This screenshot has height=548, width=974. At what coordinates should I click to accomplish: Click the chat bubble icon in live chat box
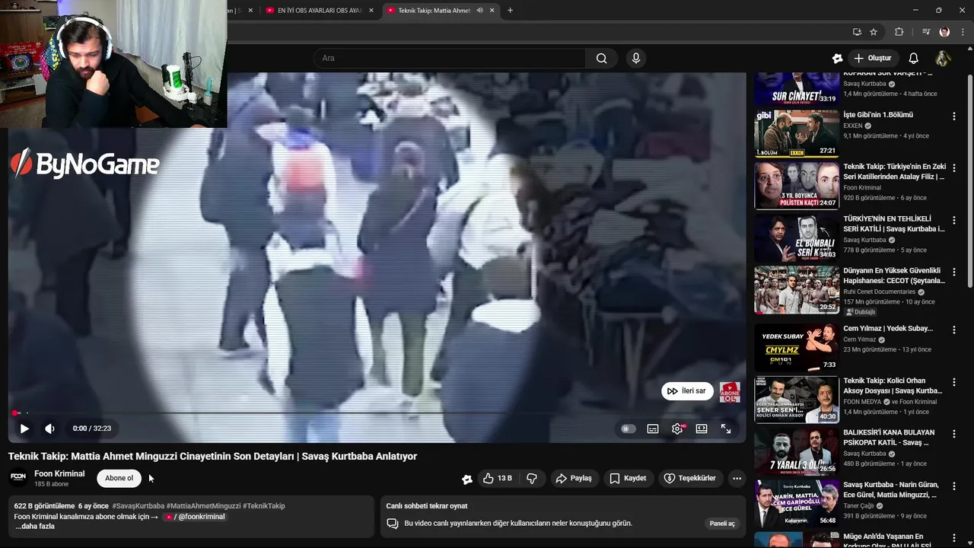(x=393, y=524)
